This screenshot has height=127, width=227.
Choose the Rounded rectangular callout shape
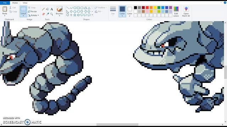click(82, 15)
